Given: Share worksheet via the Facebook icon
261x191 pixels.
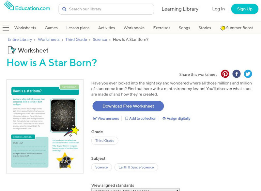Looking at the screenshot, I should coord(237,74).
